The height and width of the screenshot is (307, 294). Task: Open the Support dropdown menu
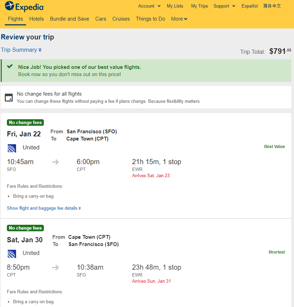tap(224, 6)
